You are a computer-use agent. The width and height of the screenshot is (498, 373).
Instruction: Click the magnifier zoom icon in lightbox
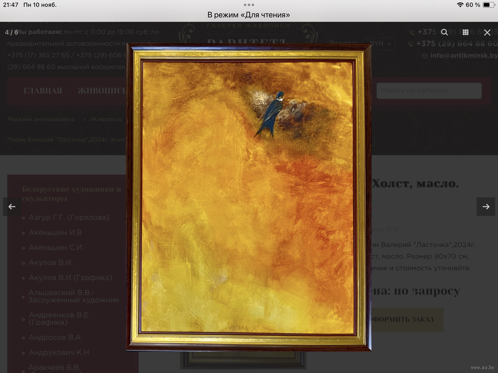pyautogui.click(x=444, y=32)
